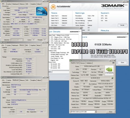This screenshot has height=118, width=130.
Task: Close the 3DMark Score window with X
Action: [128, 33]
